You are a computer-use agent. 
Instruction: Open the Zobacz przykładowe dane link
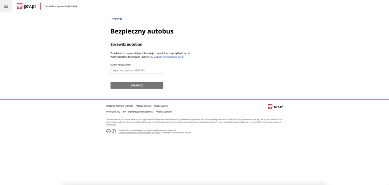pos(169,57)
